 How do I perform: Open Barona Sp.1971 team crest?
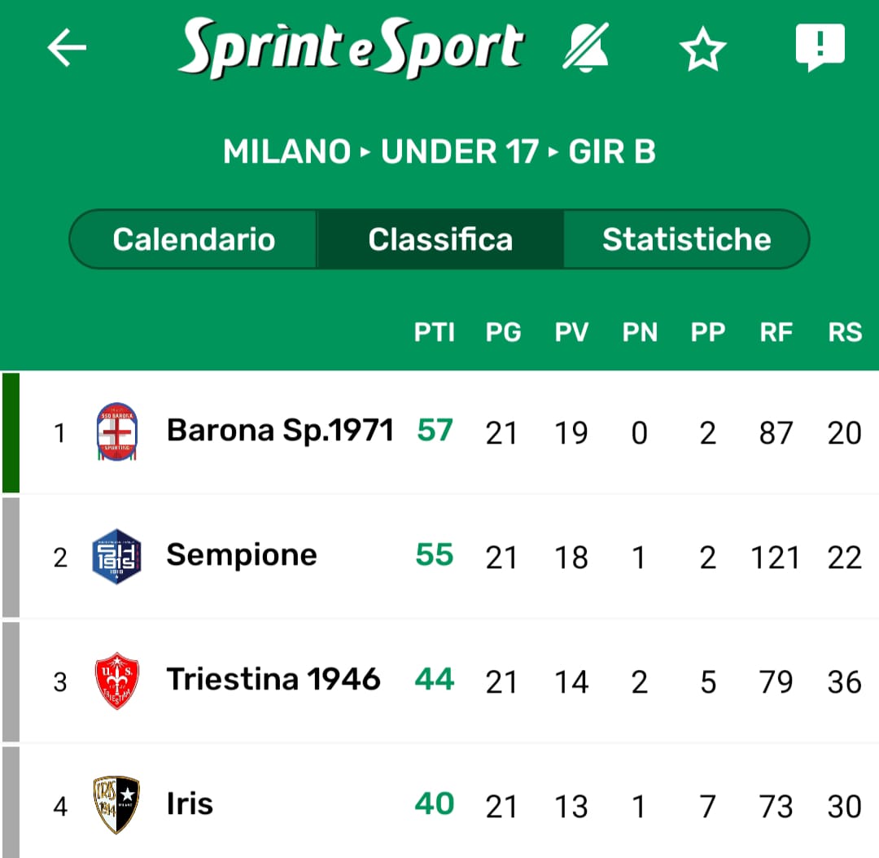click(116, 431)
